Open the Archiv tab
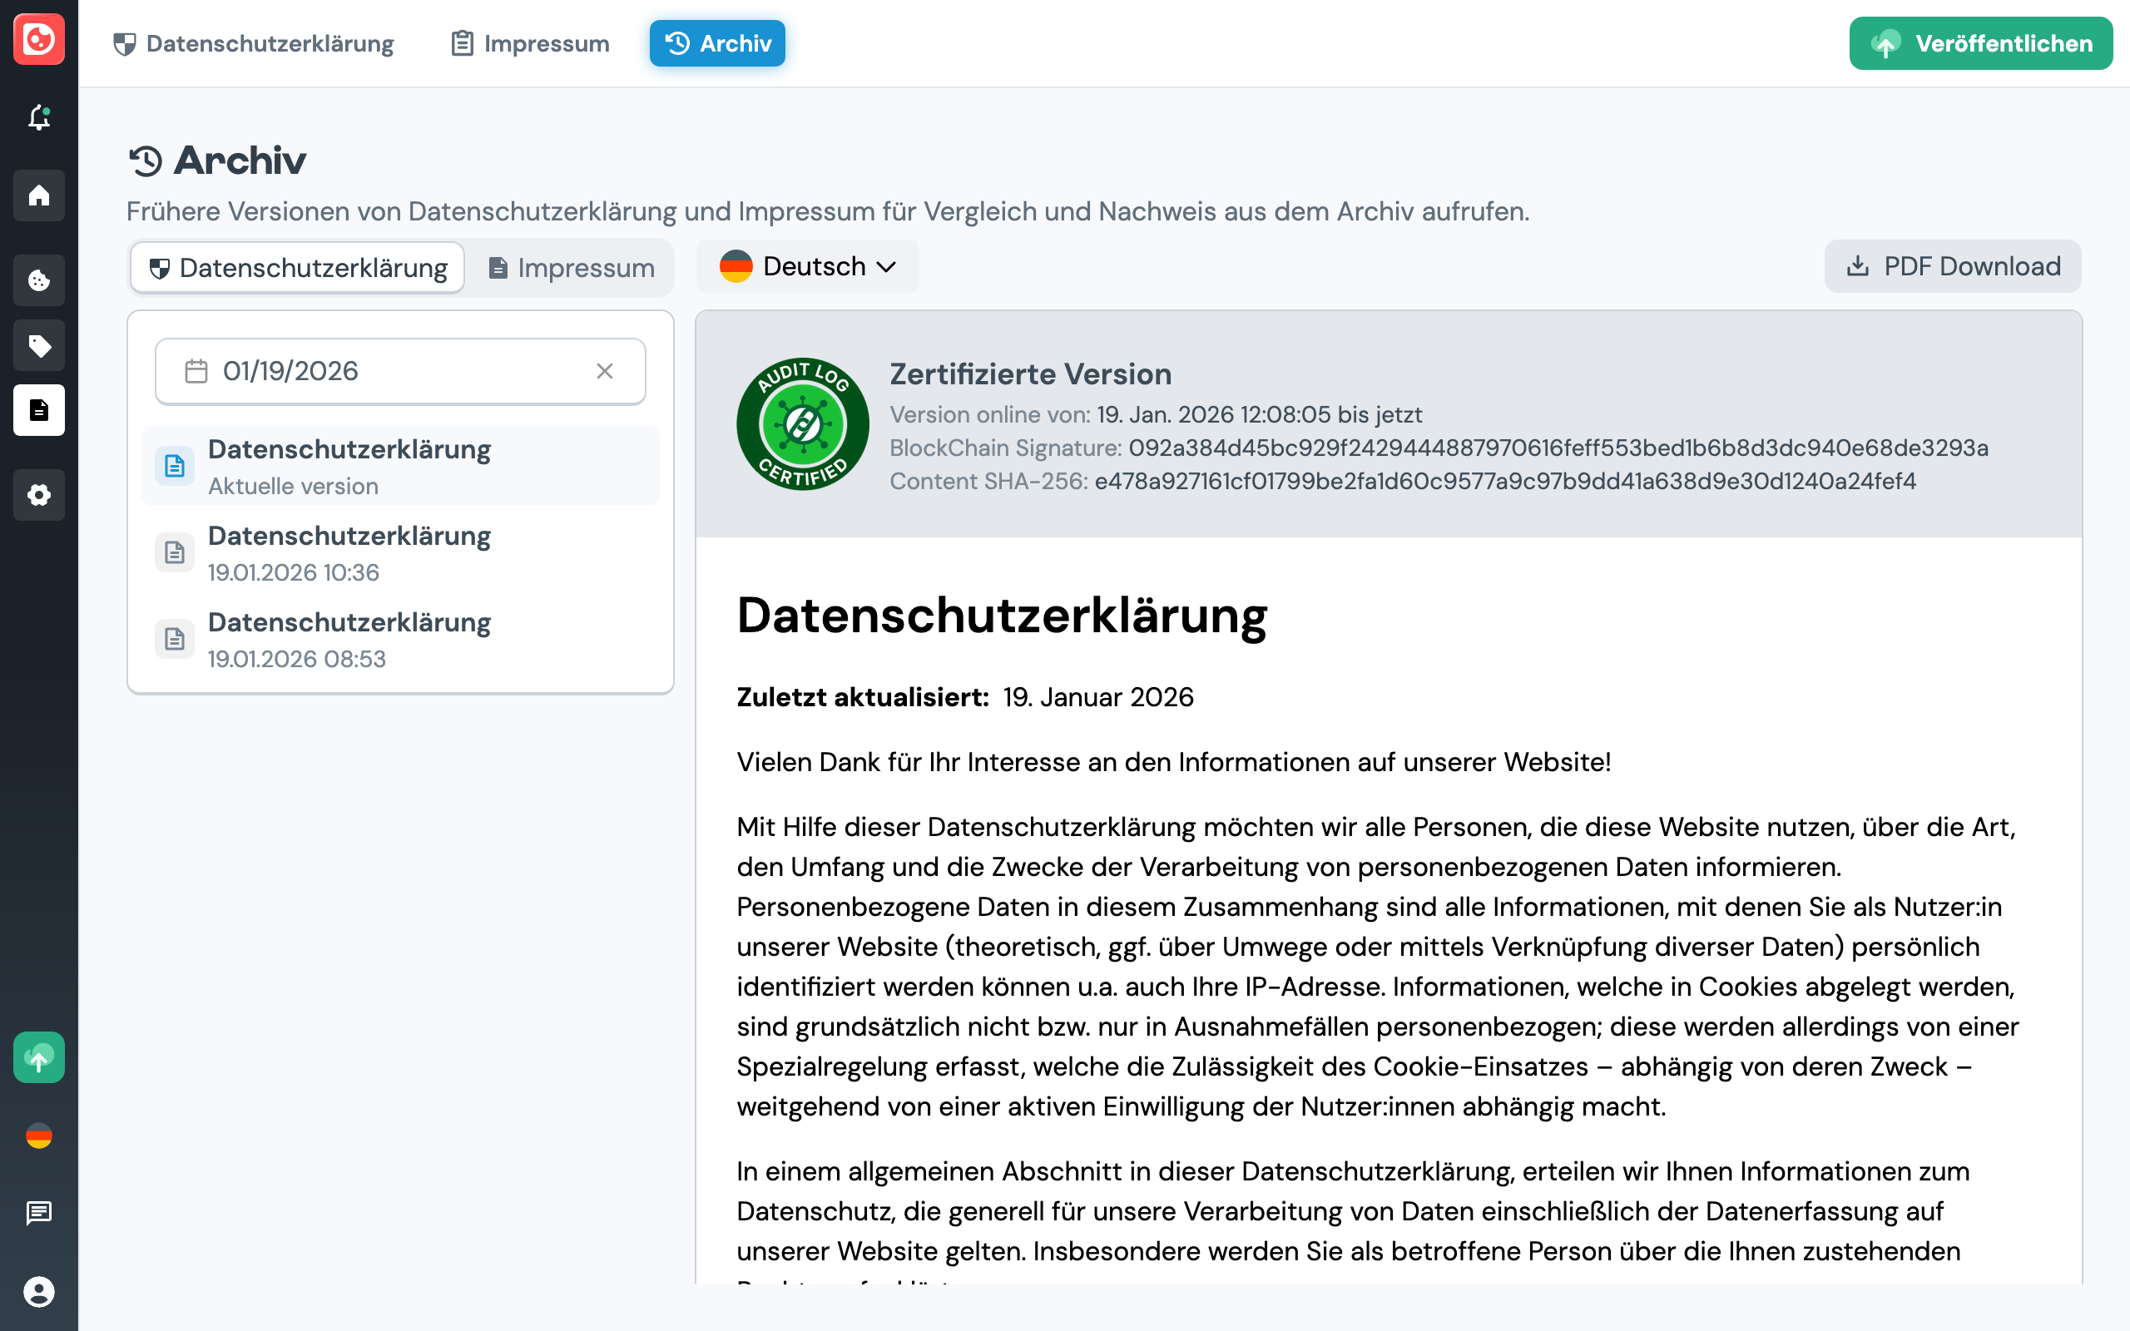 (x=716, y=42)
